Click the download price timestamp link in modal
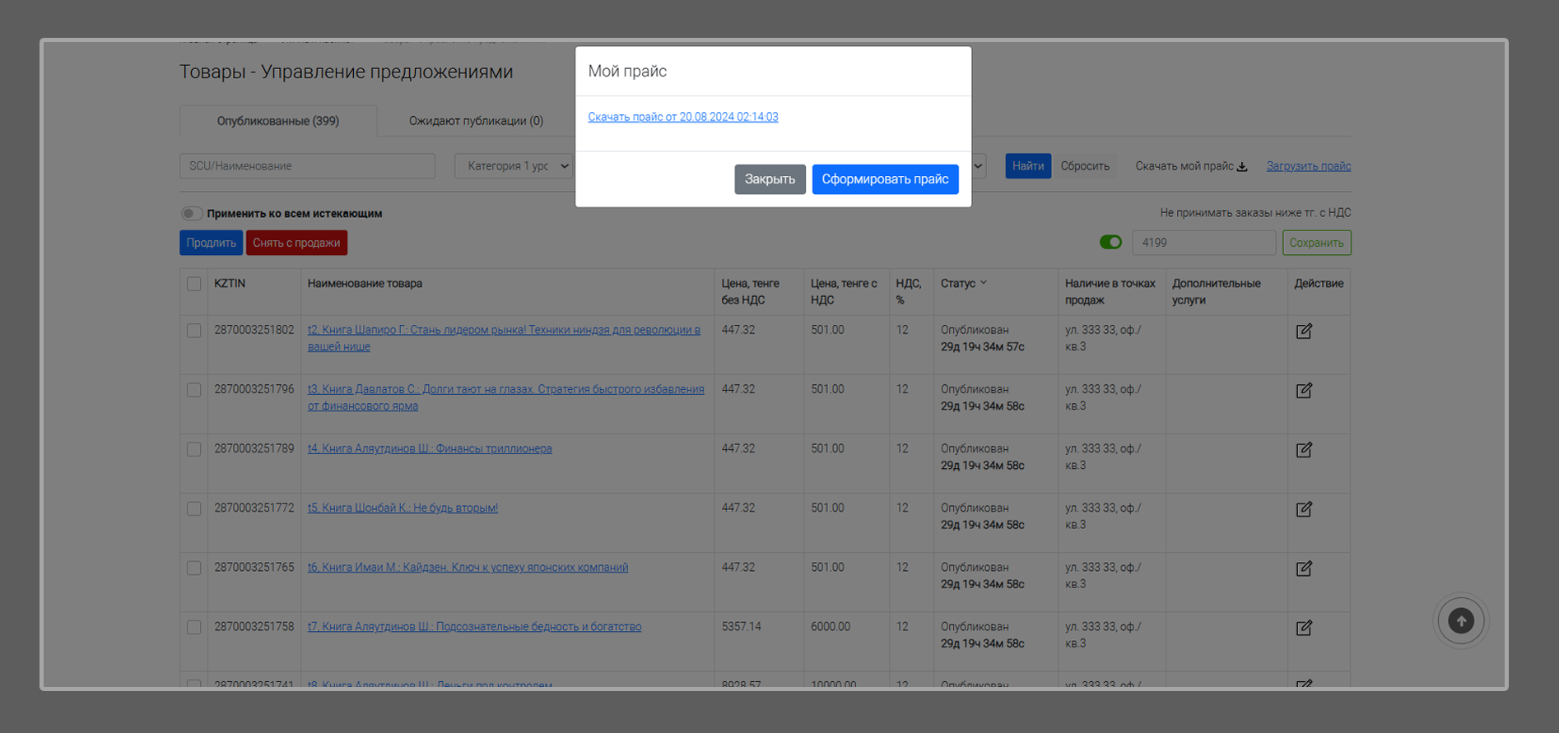The width and height of the screenshot is (1559, 733). [682, 117]
